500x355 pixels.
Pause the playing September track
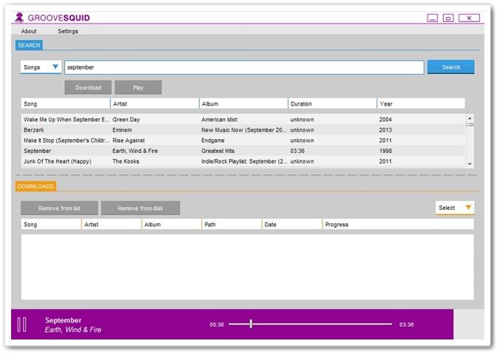point(21,325)
